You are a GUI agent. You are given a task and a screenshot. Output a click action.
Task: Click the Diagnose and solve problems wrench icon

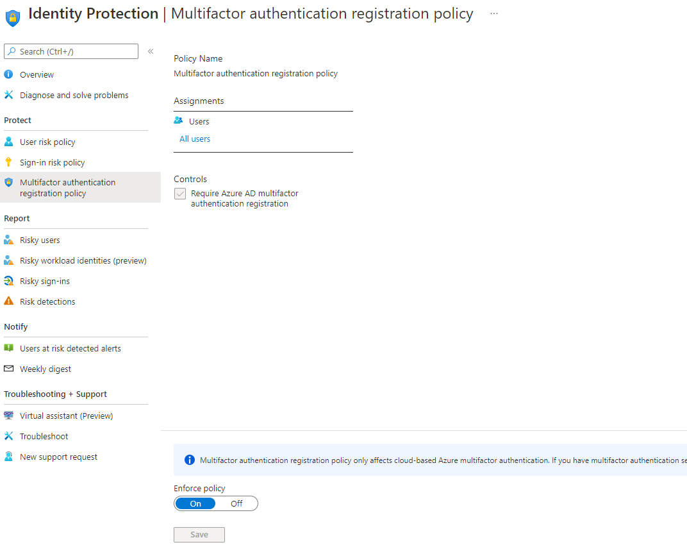tap(8, 95)
